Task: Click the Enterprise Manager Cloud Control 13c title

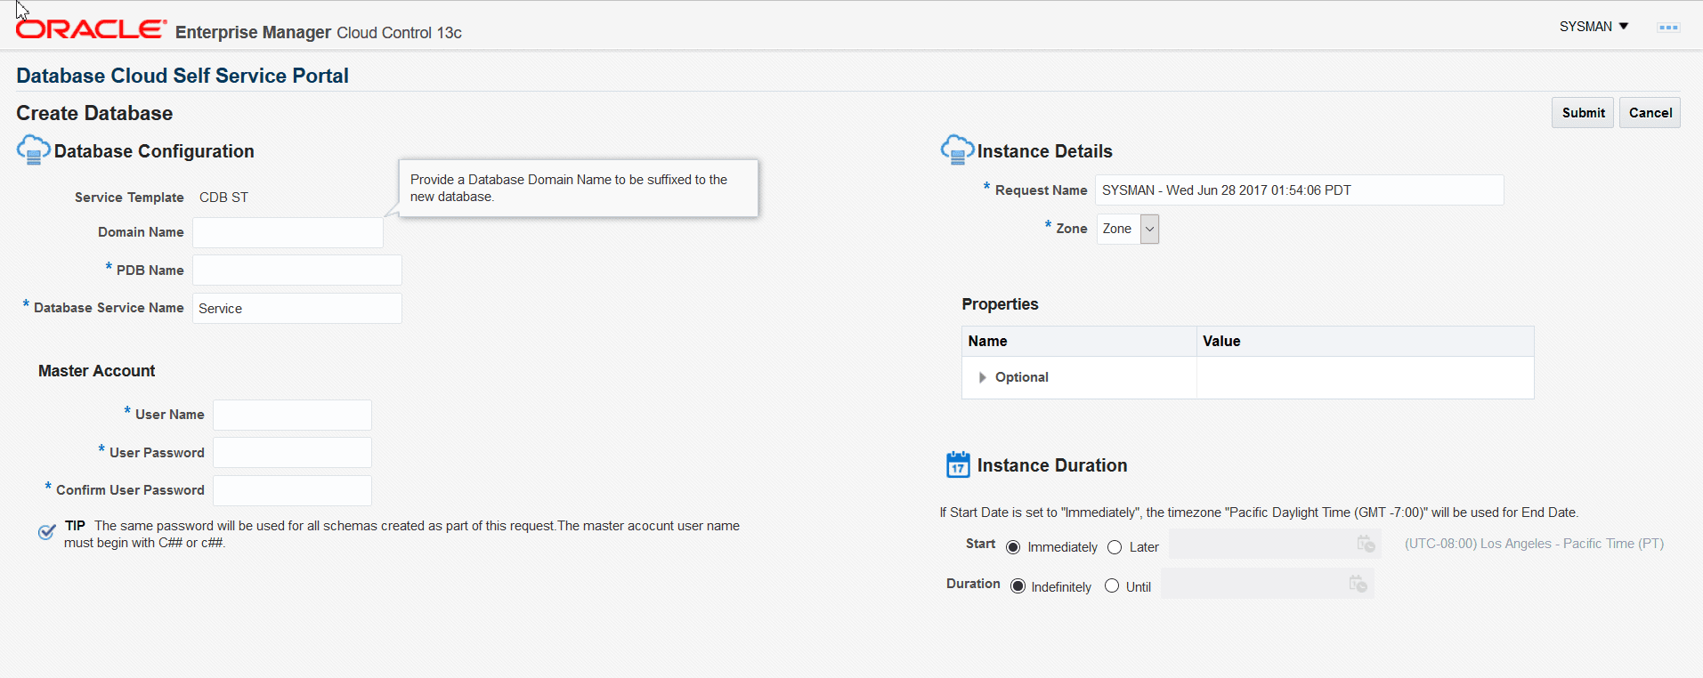Action: [319, 33]
